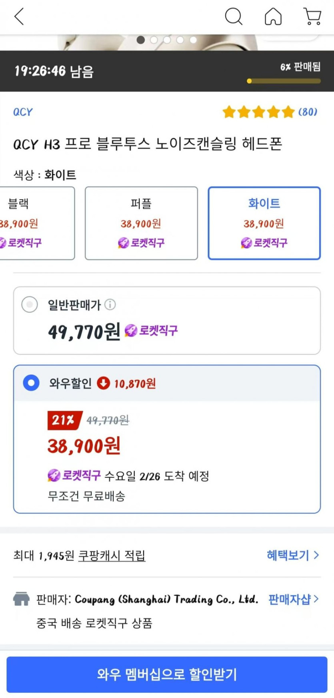Image resolution: width=334 pixels, height=698 pixels.
Task: Open the QCY brand link
Action: 23,112
